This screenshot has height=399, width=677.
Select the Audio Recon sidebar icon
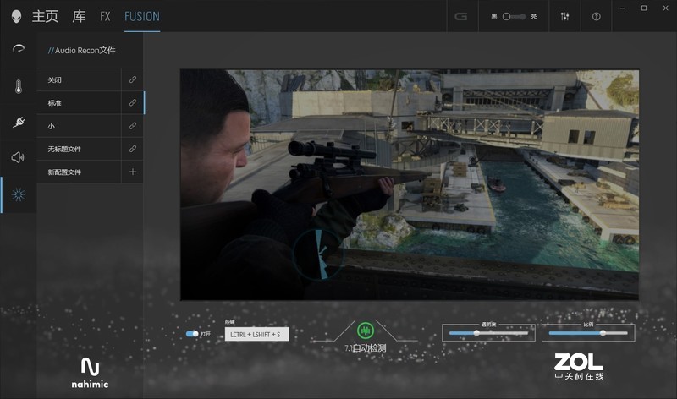pyautogui.click(x=18, y=194)
